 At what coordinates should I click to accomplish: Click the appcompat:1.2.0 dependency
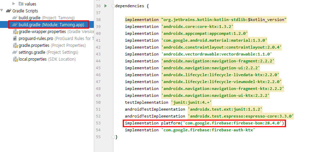(x=205, y=33)
